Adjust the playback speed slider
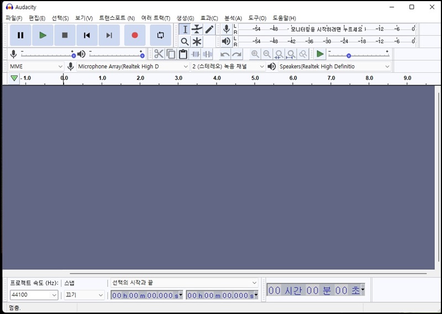This screenshot has height=314, width=442. coord(359,54)
